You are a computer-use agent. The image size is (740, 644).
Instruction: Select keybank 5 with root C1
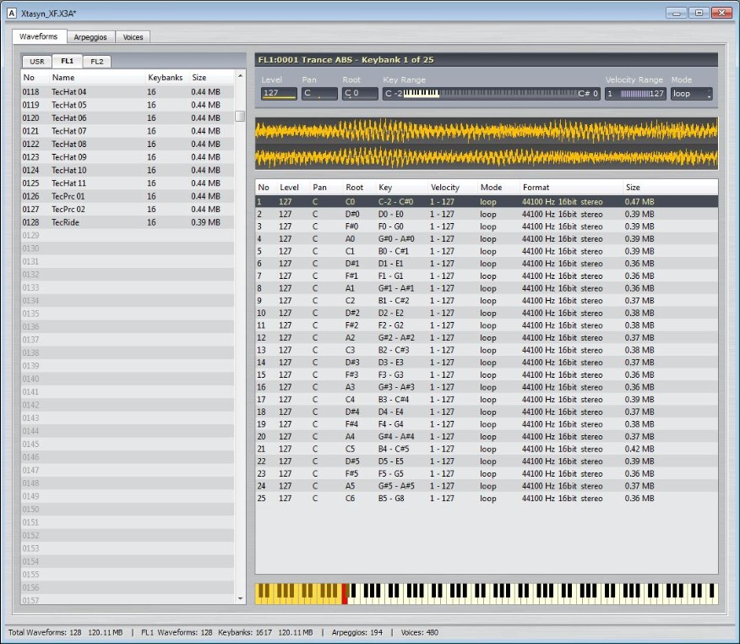(487, 251)
